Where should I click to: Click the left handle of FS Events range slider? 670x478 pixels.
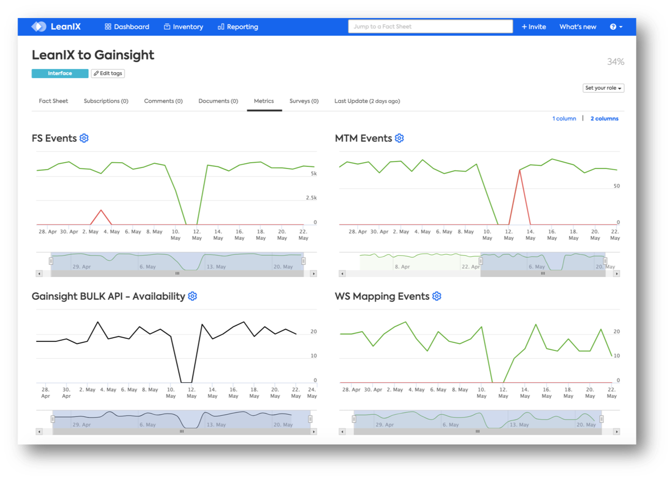[51, 261]
